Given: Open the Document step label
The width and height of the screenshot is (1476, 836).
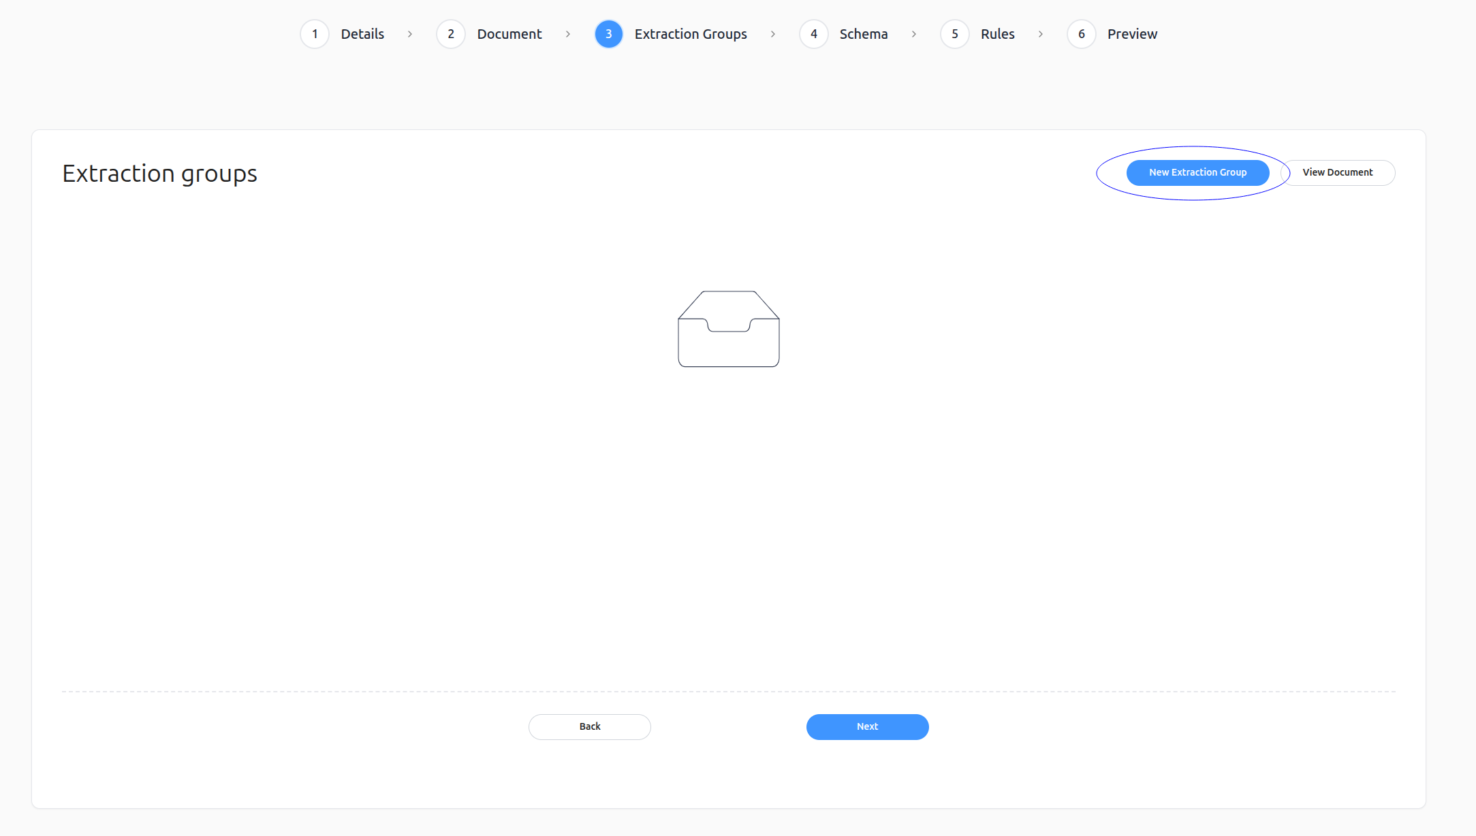Looking at the screenshot, I should coord(509,34).
